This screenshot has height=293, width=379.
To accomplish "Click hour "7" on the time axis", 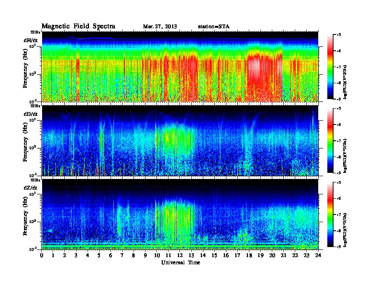I will (x=123, y=255).
